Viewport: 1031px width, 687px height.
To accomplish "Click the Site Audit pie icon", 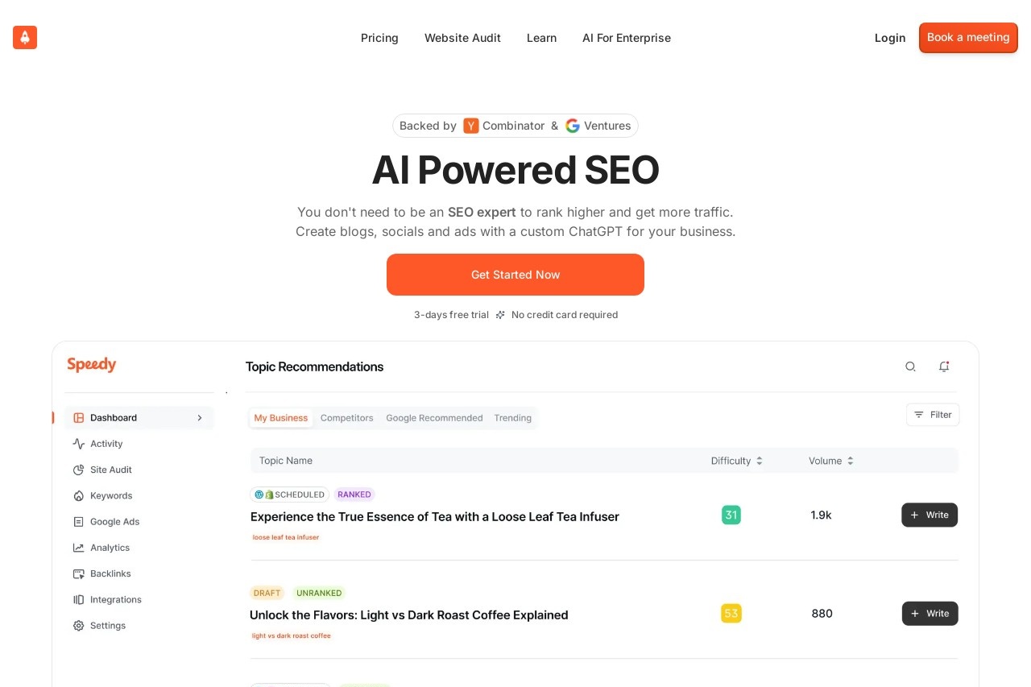I will click(x=78, y=470).
